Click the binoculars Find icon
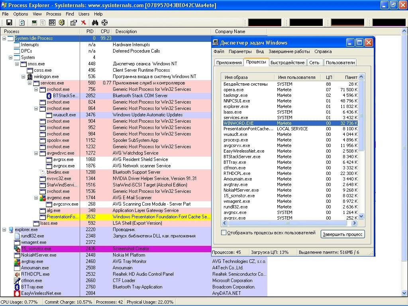Screen dimensions: 408x306 pyautogui.click(x=95, y=23)
